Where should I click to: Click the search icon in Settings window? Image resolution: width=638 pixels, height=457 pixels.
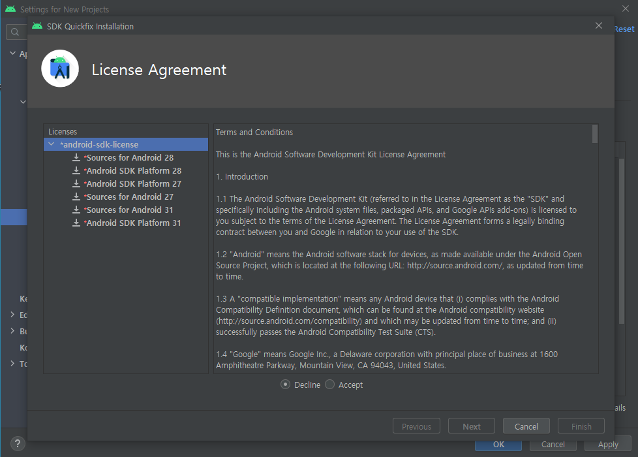point(15,32)
